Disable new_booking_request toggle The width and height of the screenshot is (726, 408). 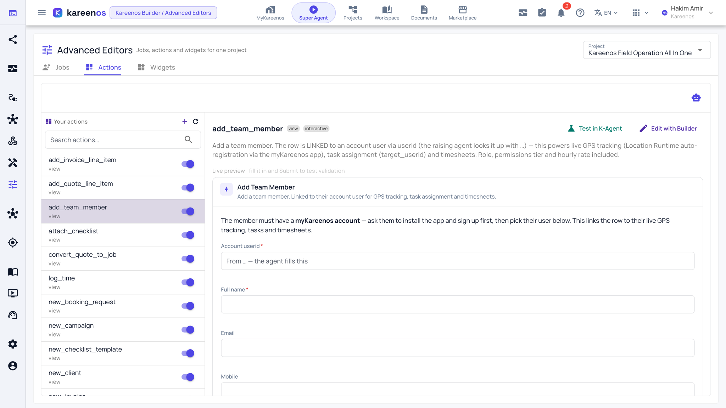[x=188, y=306]
